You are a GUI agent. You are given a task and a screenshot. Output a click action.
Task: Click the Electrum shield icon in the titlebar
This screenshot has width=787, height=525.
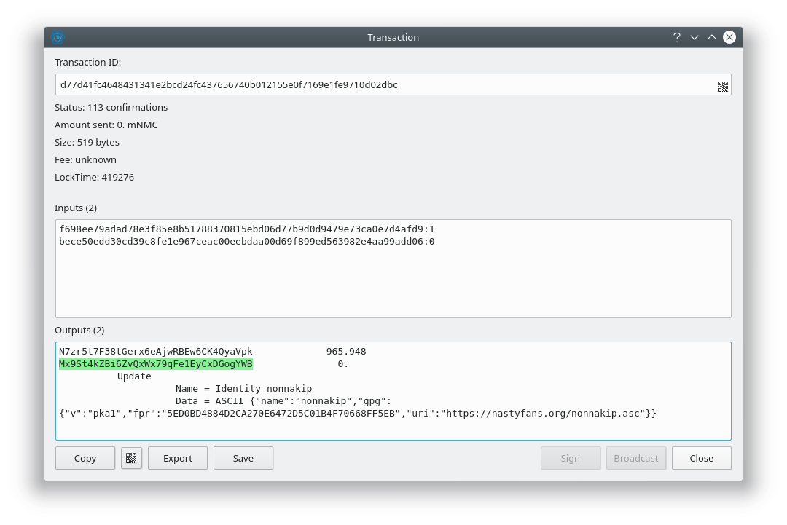(58, 36)
